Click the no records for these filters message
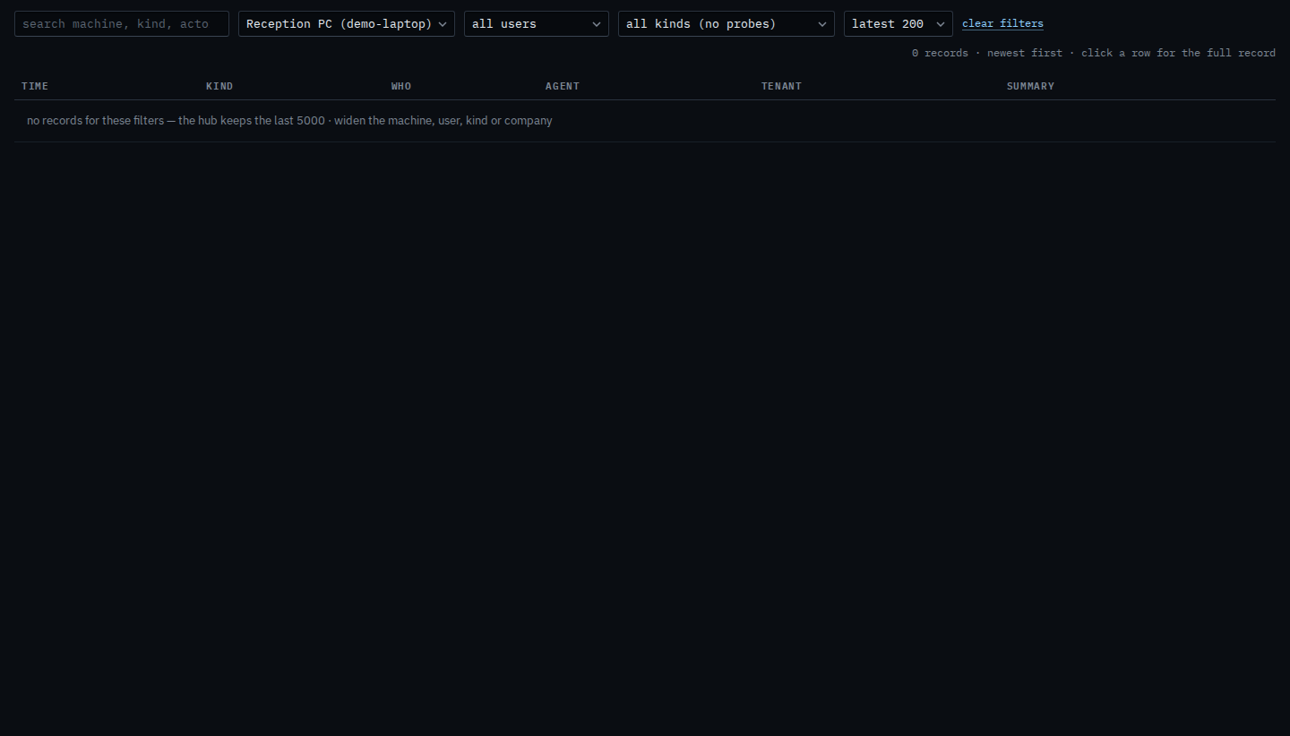 click(x=289, y=120)
